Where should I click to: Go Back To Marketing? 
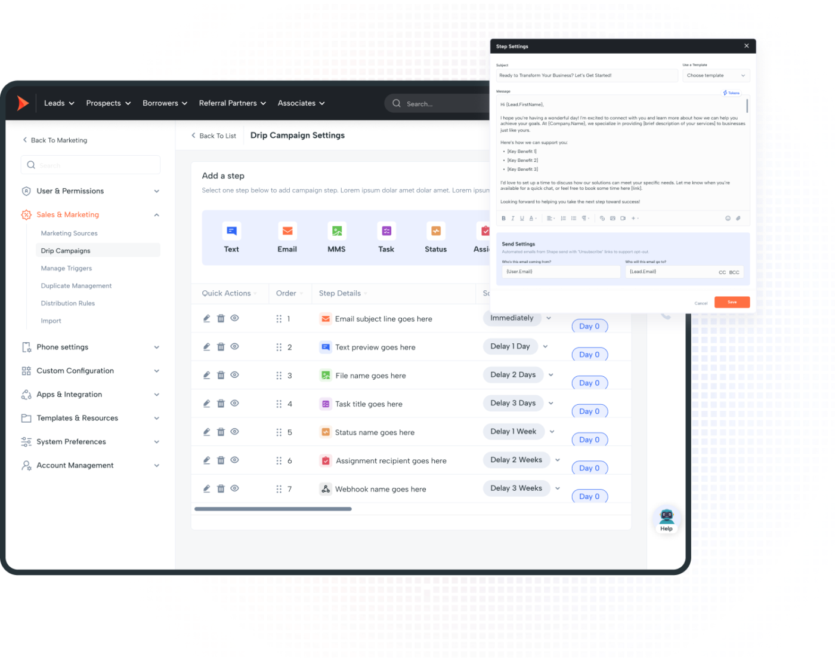[x=55, y=140]
